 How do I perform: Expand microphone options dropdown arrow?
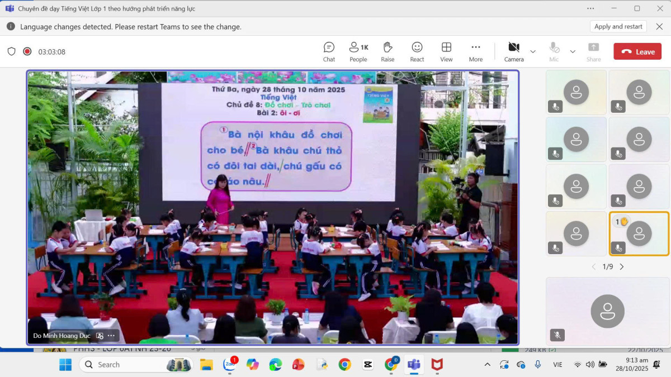573,51
